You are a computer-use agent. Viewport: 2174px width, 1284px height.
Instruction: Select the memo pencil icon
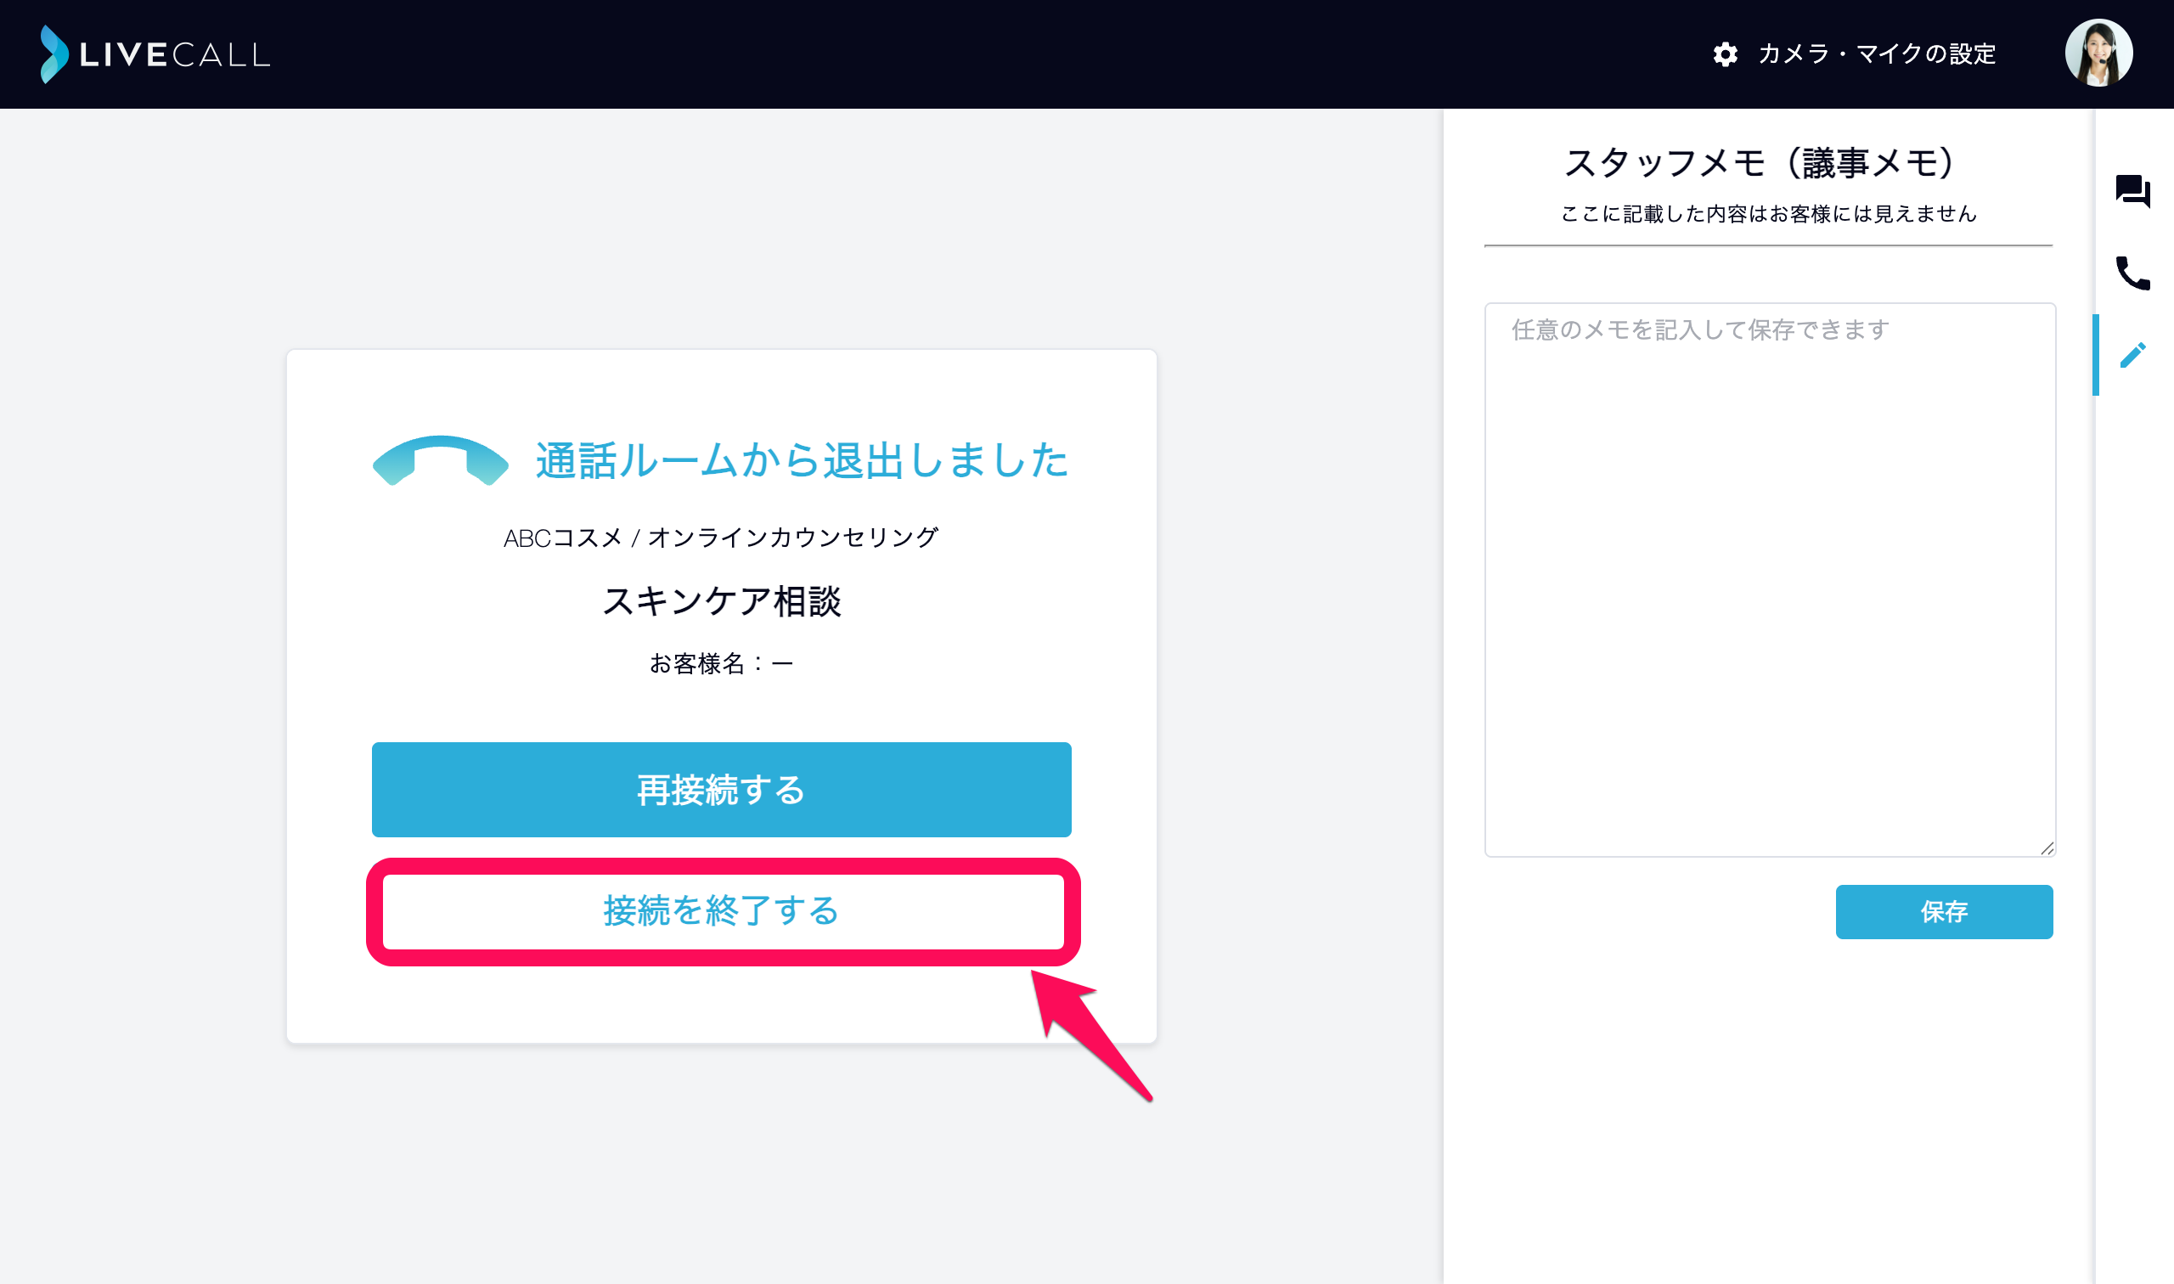(2132, 355)
